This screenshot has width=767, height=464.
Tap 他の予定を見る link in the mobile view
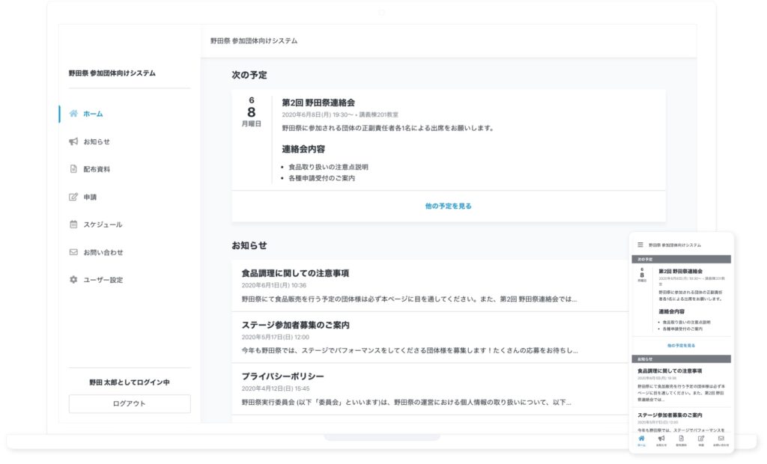(x=681, y=346)
